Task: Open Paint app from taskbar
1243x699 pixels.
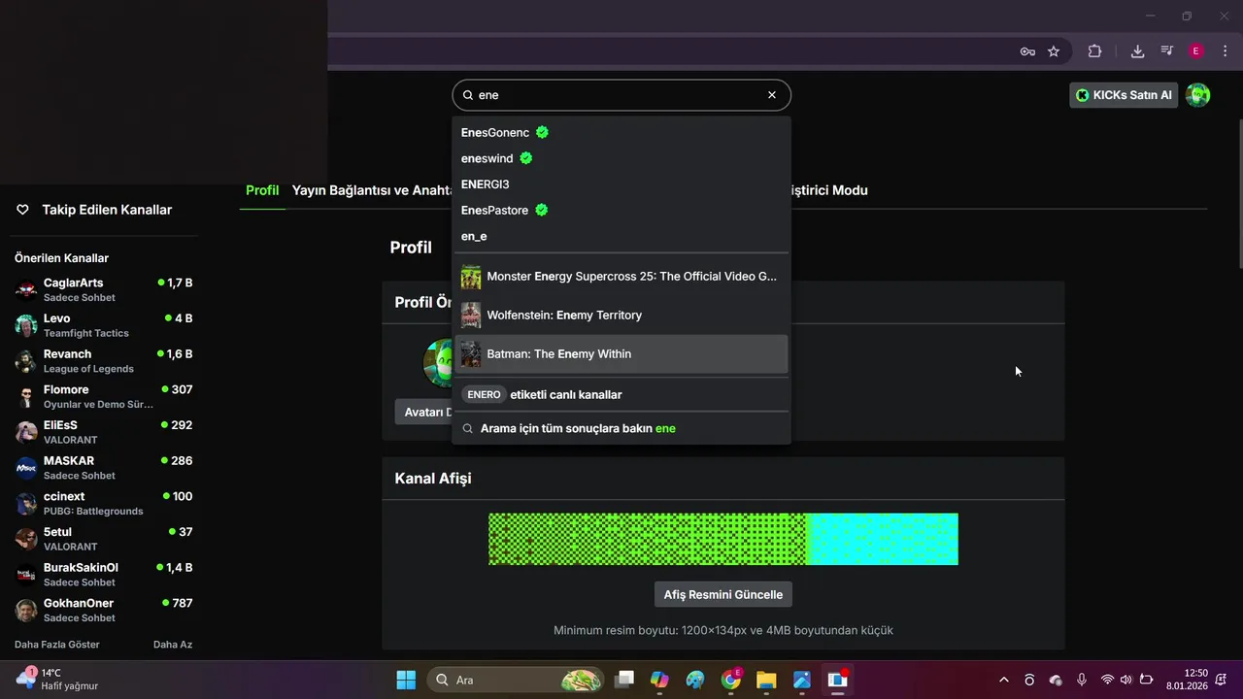Action: [x=695, y=680]
